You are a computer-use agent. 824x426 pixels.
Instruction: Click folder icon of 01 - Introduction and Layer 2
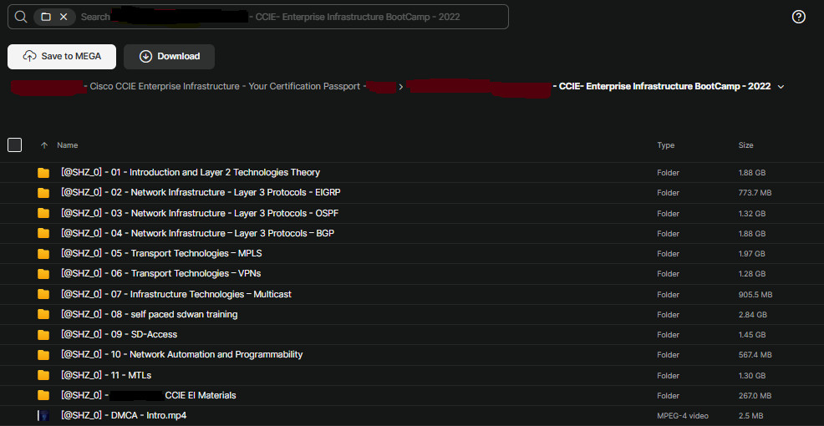coord(43,173)
